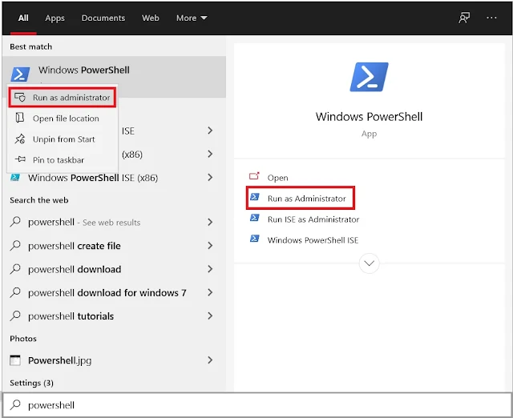
Task: Open the three-dot options menu
Action: pos(491,18)
